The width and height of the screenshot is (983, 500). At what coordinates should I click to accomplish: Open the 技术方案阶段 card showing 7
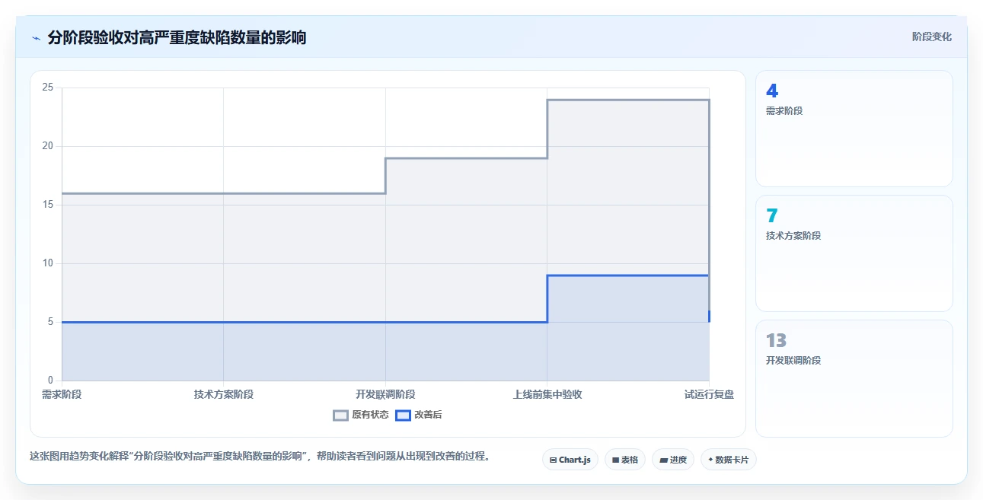[x=854, y=253]
